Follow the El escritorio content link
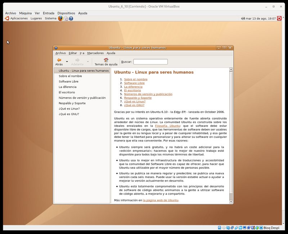 (132, 90)
